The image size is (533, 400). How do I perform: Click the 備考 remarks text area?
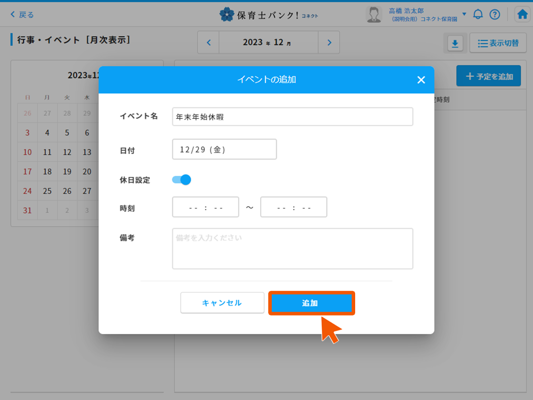tap(293, 248)
